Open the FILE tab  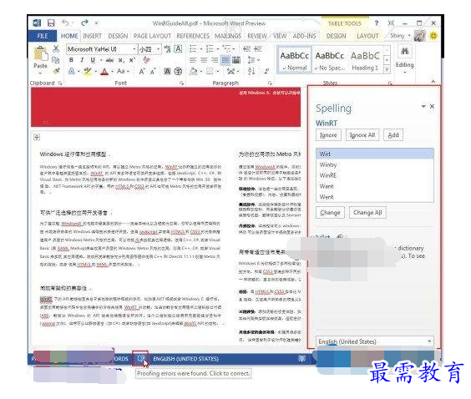(43, 36)
